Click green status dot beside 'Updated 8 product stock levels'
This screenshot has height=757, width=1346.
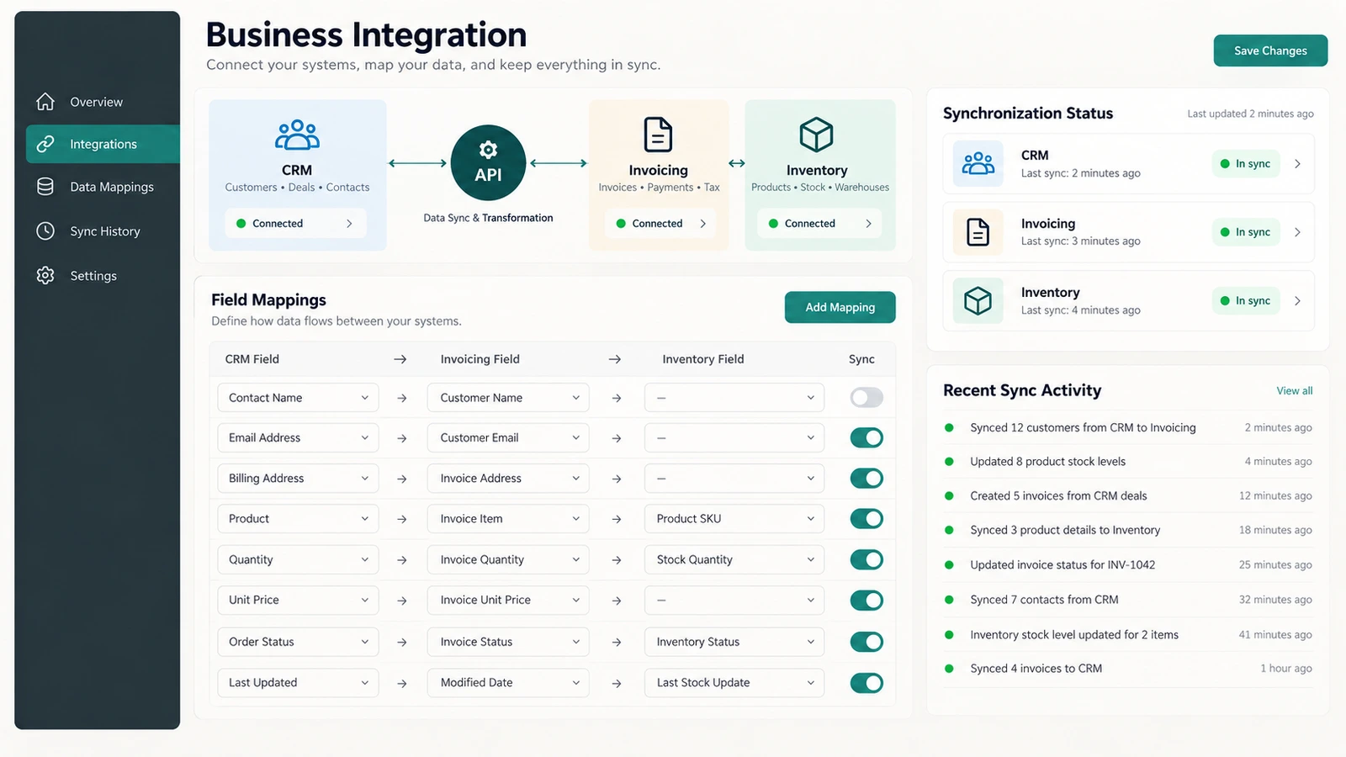(x=949, y=462)
